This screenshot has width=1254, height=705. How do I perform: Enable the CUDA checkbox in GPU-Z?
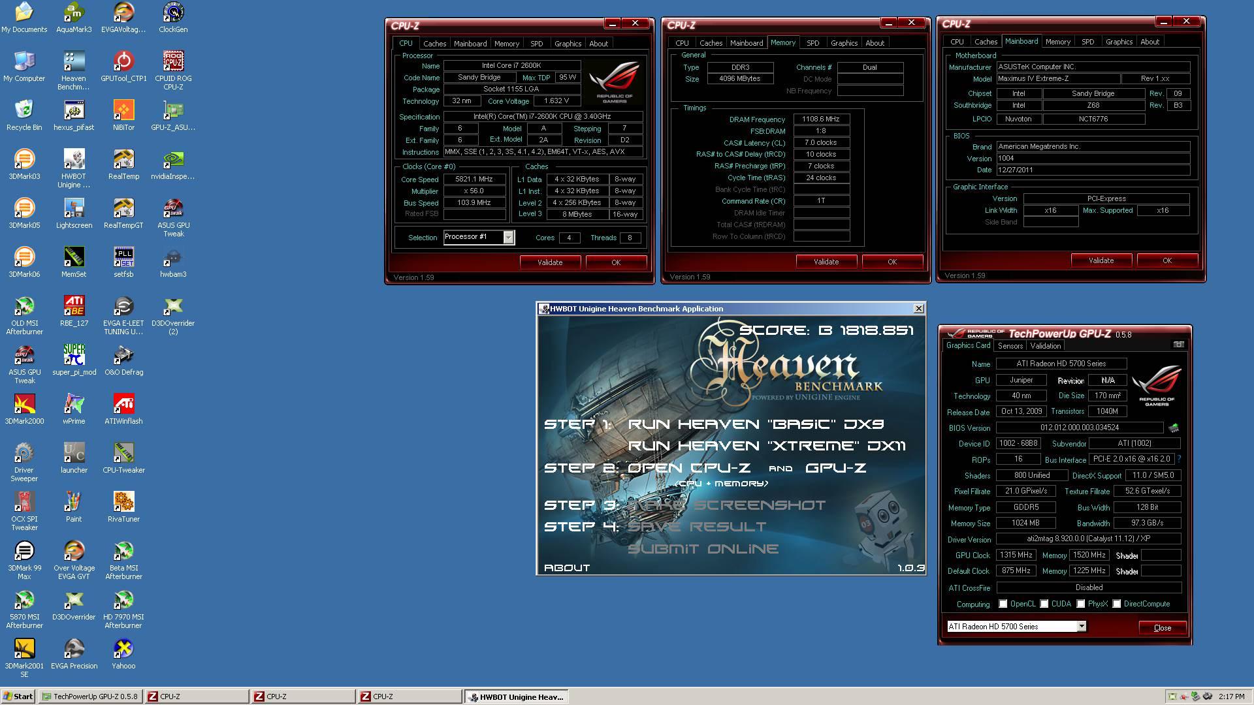(1044, 604)
